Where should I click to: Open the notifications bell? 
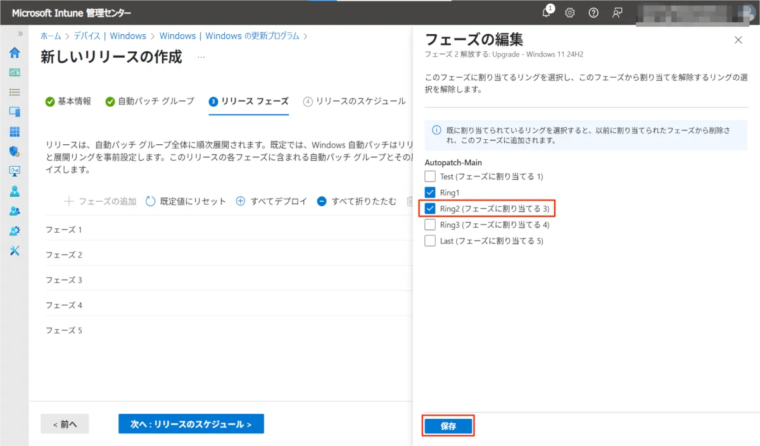(547, 13)
